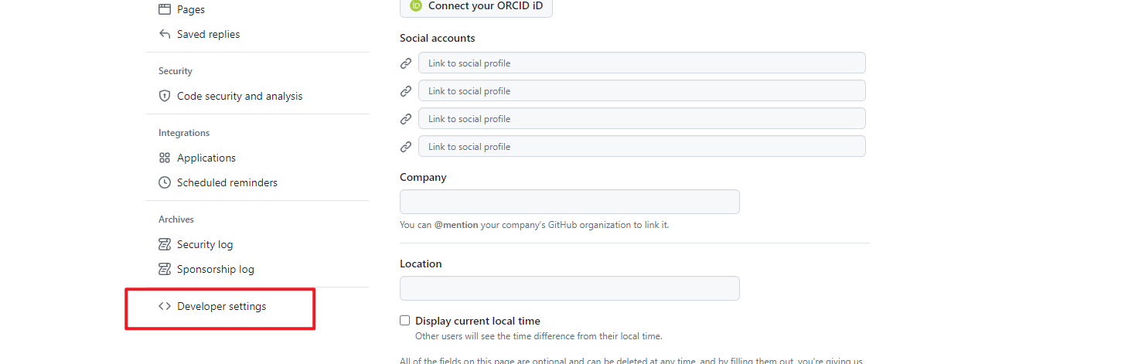Open the Applications settings link
This screenshot has width=1142, height=364.
coord(206,158)
